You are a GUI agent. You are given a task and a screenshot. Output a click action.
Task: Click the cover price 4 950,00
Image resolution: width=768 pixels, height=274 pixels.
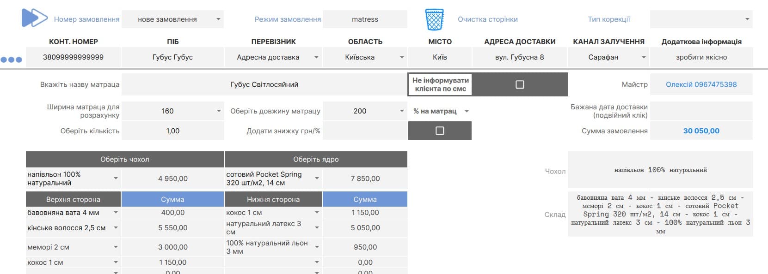click(172, 179)
